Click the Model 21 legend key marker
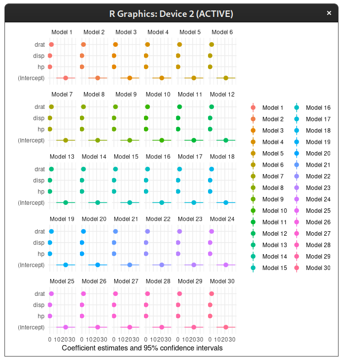 click(x=296, y=165)
